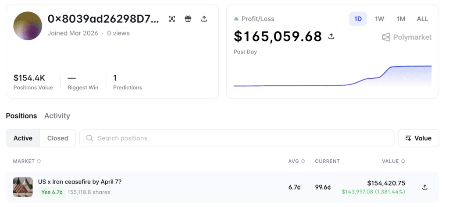The height and width of the screenshot is (207, 449).
Task: Select the 1D time range
Action: point(358,19)
